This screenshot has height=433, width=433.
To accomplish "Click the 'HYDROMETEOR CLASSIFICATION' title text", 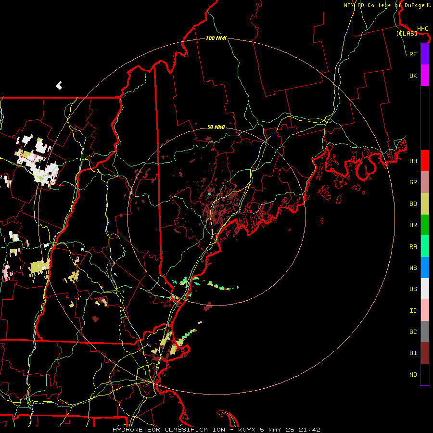I will tap(169, 430).
